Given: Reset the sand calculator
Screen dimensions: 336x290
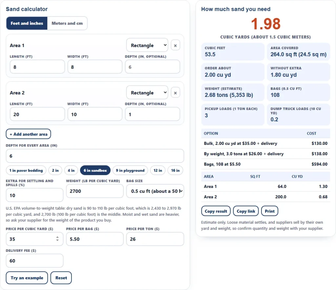Looking at the screenshot, I should point(61,278).
